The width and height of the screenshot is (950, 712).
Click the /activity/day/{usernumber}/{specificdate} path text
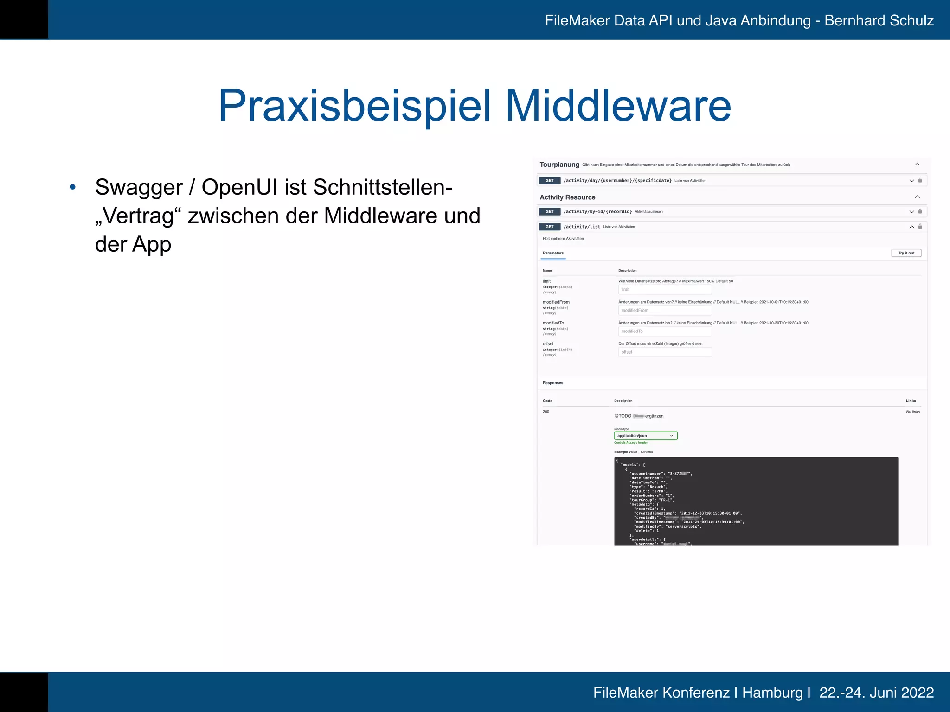tap(617, 180)
